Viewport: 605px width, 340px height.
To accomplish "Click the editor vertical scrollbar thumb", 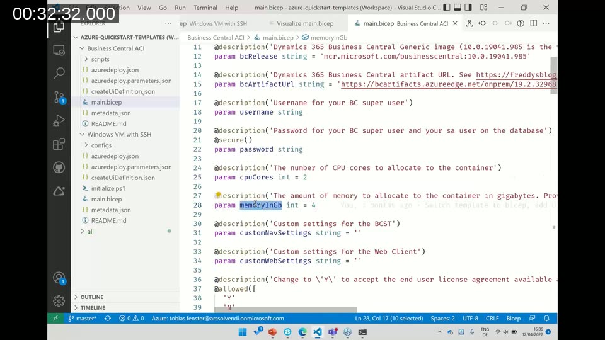I will pyautogui.click(x=554, y=75).
